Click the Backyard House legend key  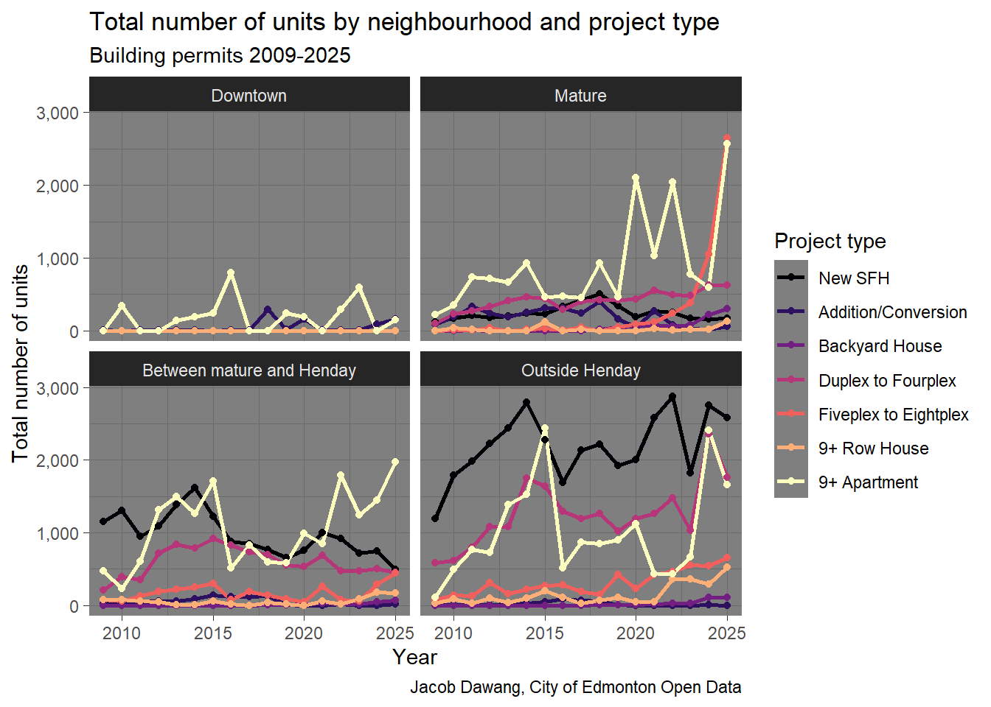(x=791, y=345)
